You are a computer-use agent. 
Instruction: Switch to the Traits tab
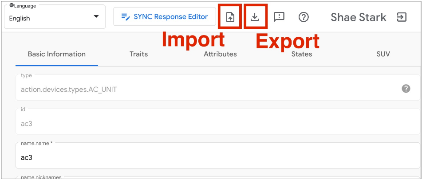(x=138, y=54)
